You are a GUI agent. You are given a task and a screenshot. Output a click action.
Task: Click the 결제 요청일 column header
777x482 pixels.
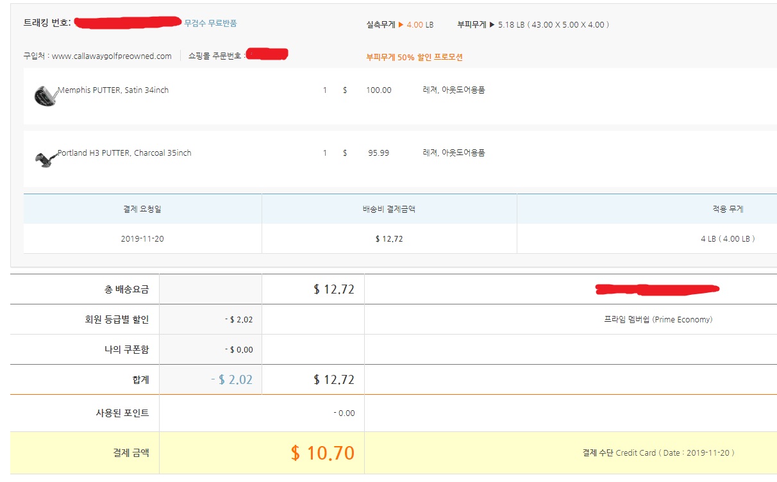point(142,209)
